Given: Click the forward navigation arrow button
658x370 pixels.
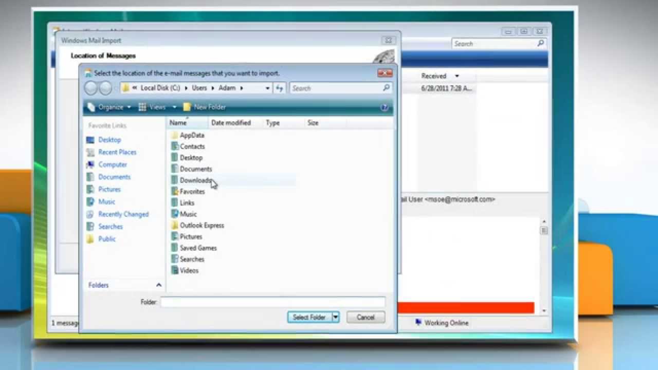Looking at the screenshot, I should pos(105,88).
